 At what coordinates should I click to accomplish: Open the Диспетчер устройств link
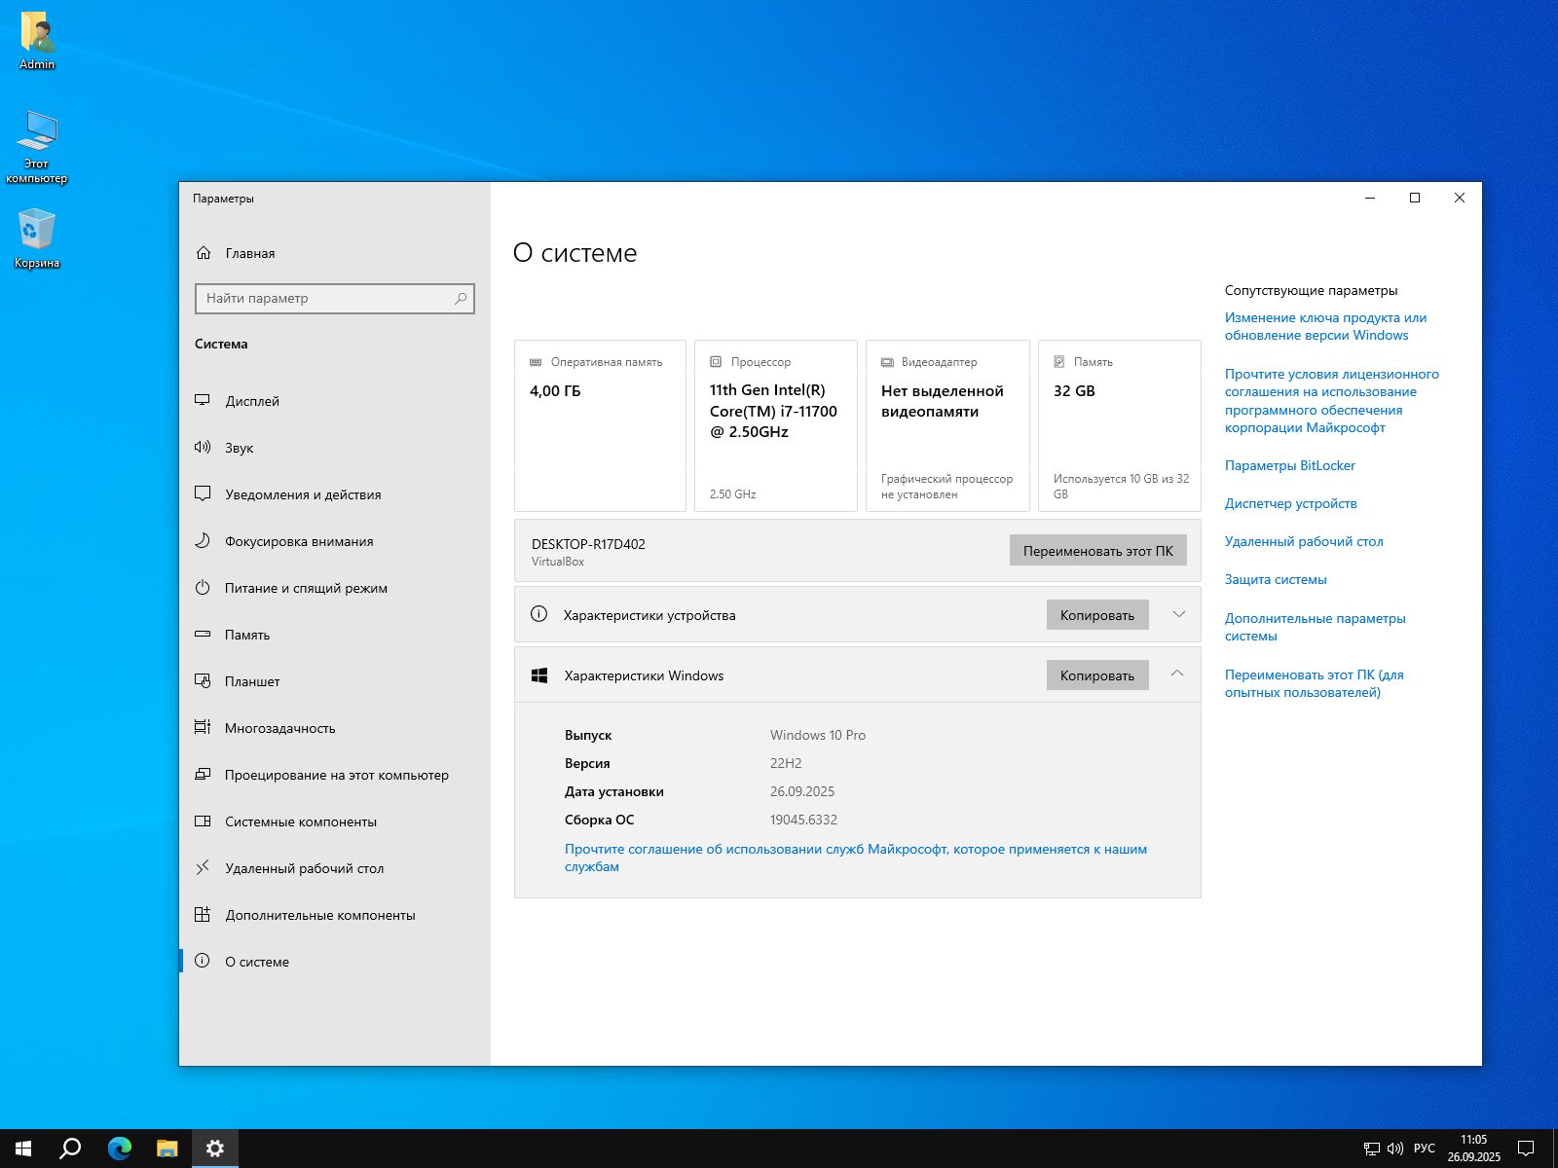pyautogui.click(x=1290, y=503)
